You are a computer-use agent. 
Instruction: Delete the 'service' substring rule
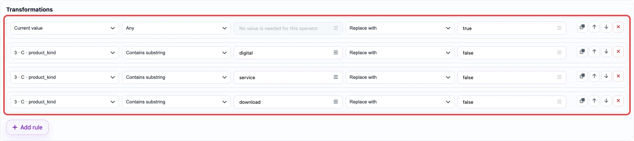(x=618, y=76)
